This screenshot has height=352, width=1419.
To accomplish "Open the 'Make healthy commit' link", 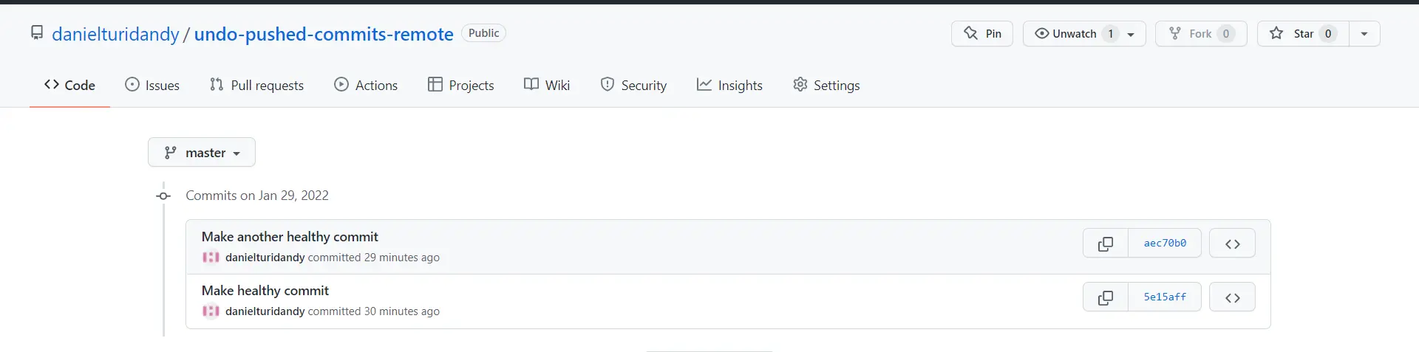I will pos(265,291).
